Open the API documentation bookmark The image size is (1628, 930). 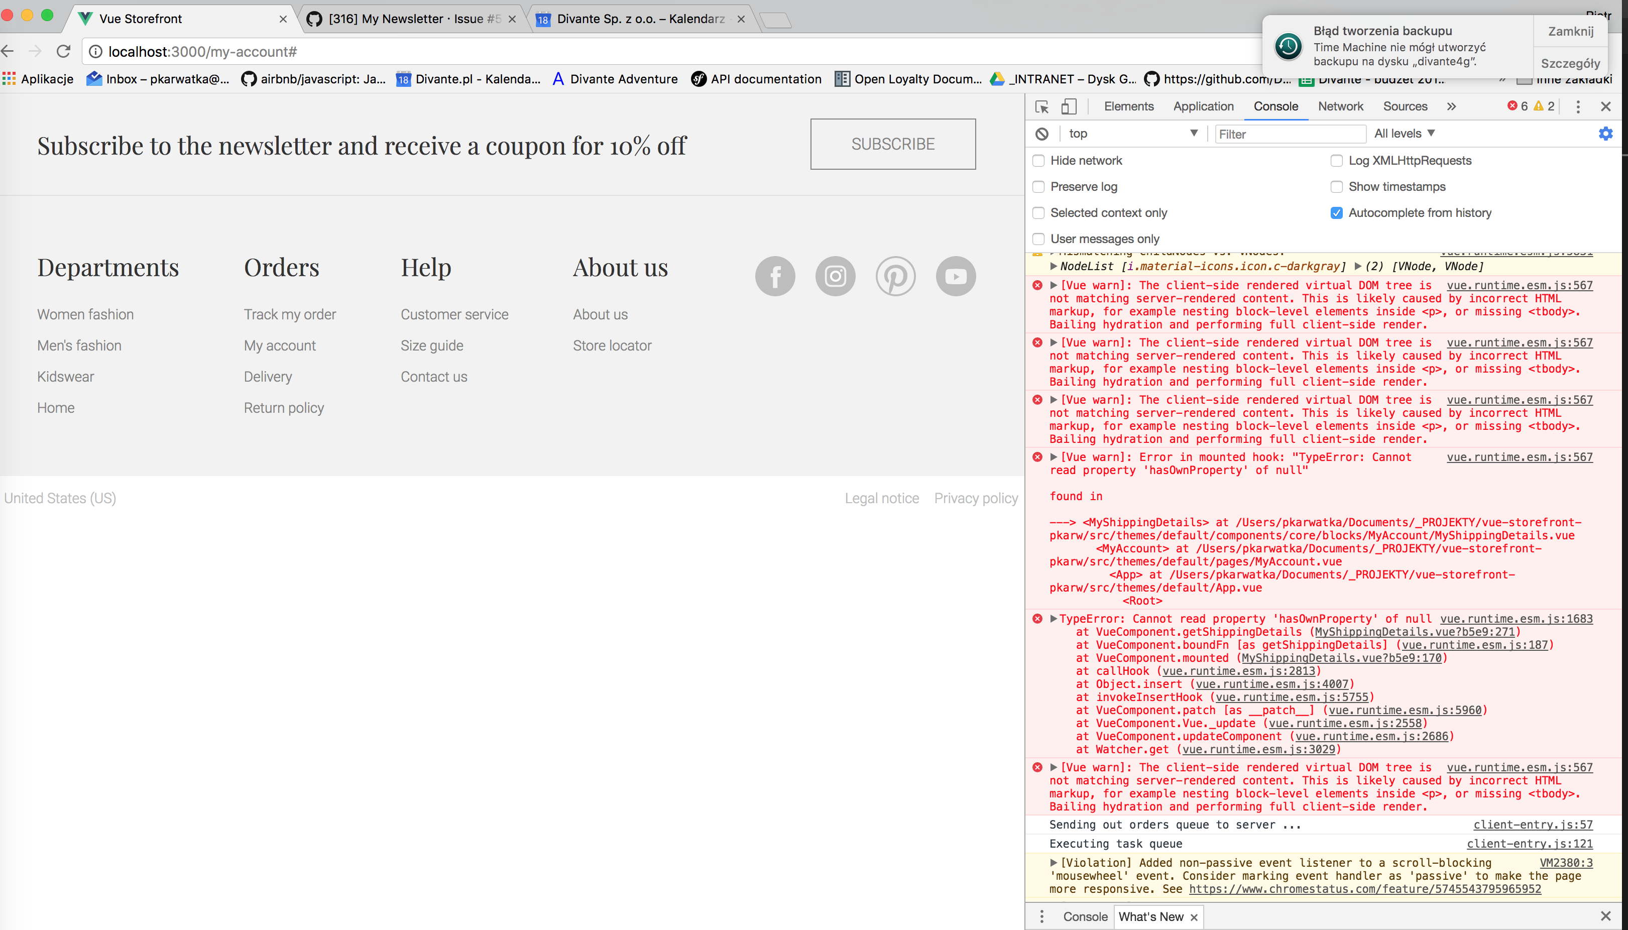(757, 78)
